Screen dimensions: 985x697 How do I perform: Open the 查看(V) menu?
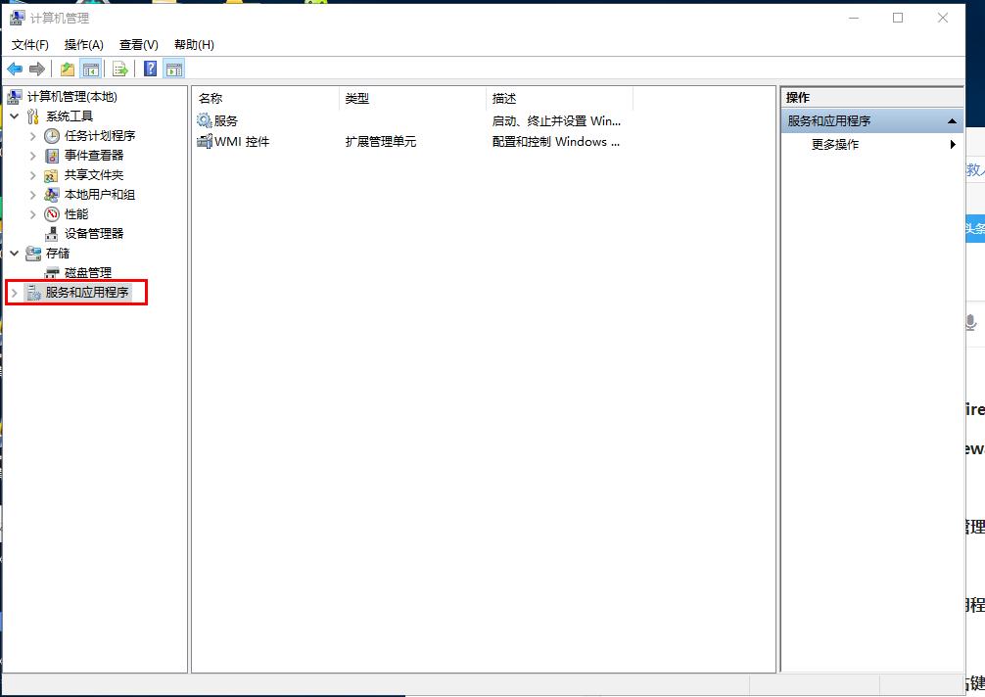click(137, 44)
